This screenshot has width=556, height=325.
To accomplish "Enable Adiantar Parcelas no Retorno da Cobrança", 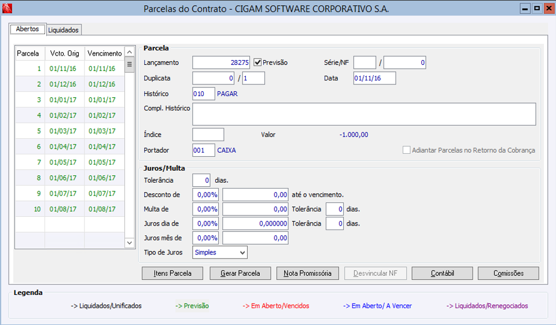I will (406, 150).
